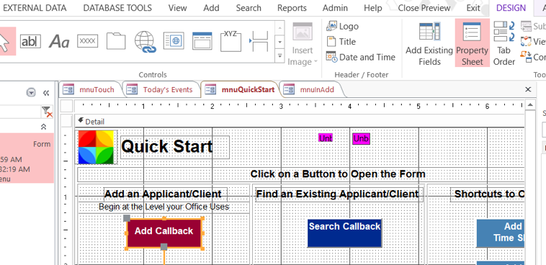Open the Admin menu
This screenshot has width=546, height=265.
coord(335,8)
